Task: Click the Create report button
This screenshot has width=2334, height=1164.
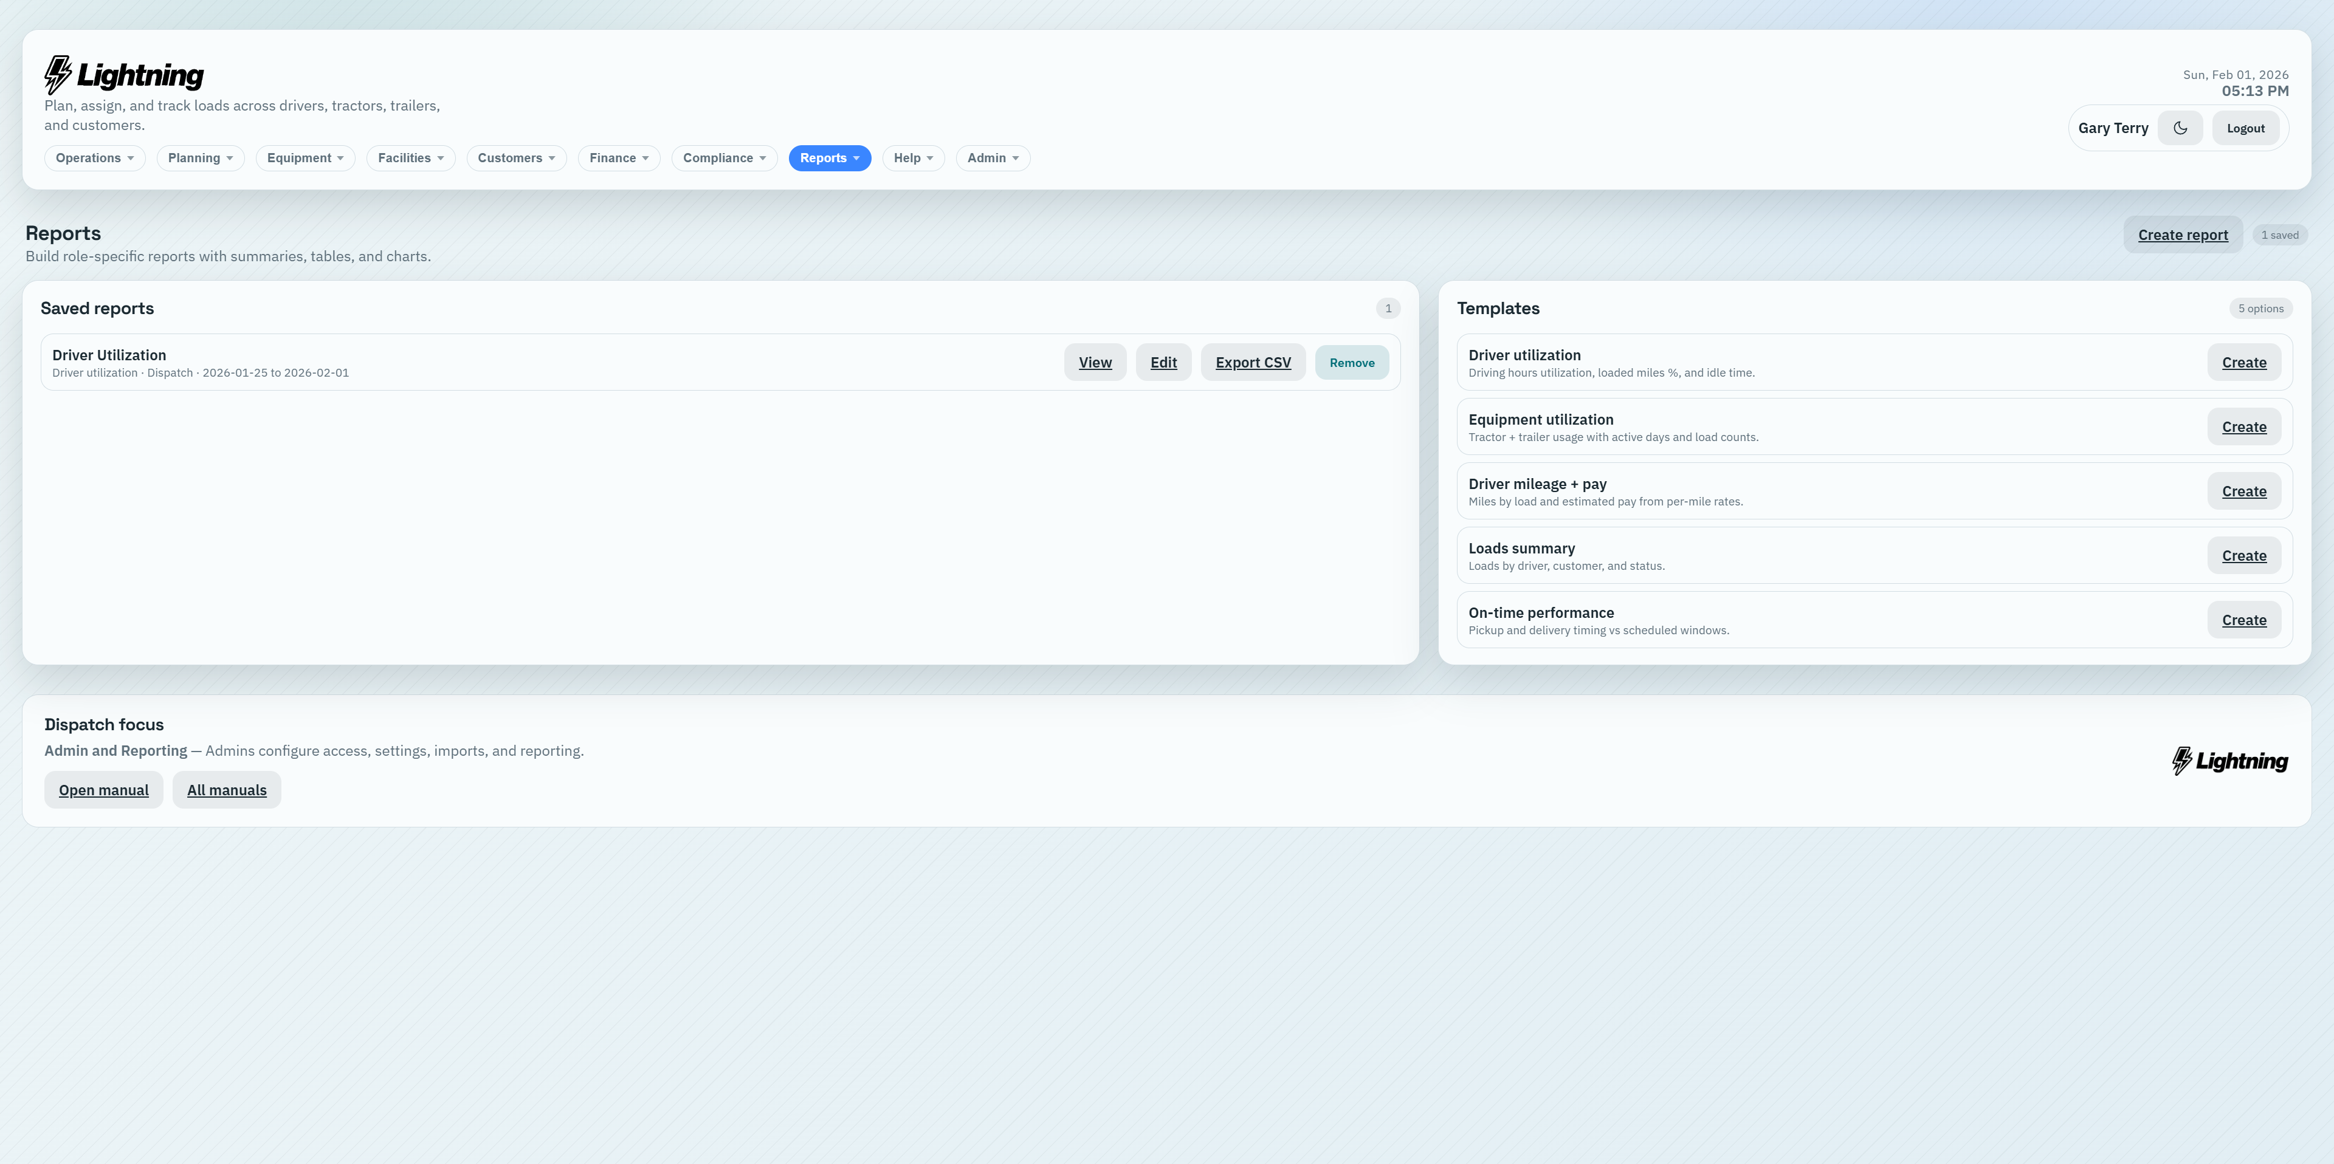Action: click(x=2183, y=235)
